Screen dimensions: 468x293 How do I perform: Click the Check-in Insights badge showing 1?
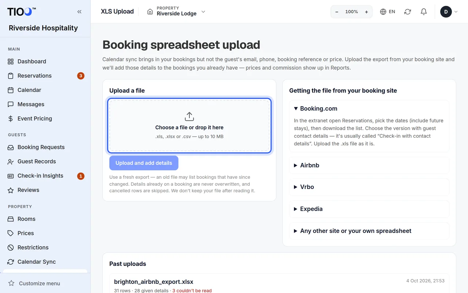(x=81, y=176)
